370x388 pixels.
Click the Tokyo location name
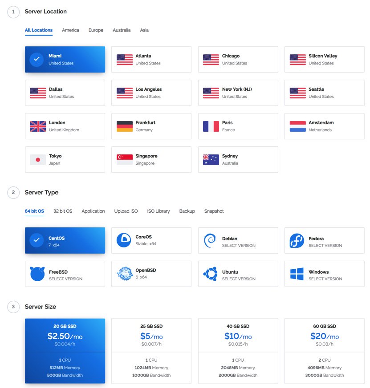tap(55, 156)
